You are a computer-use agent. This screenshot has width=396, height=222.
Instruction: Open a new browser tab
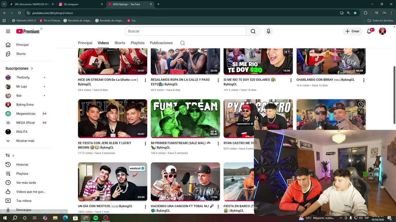[158, 4]
